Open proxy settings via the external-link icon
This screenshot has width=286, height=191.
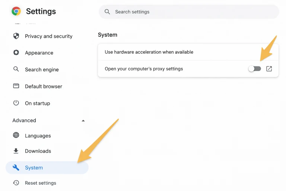pyautogui.click(x=269, y=69)
